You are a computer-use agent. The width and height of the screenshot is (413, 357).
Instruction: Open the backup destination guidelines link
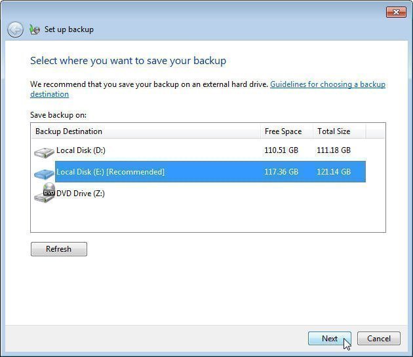[x=327, y=84]
